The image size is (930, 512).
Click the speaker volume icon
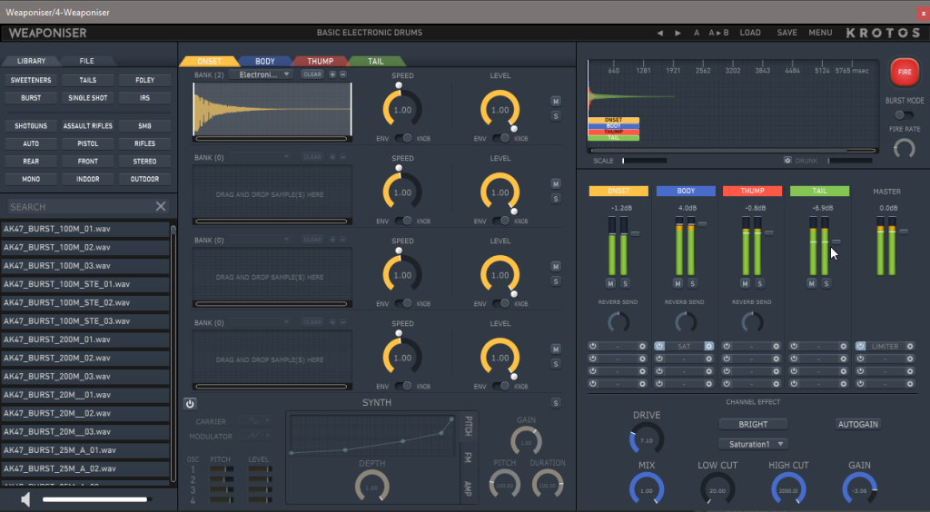pyautogui.click(x=25, y=499)
